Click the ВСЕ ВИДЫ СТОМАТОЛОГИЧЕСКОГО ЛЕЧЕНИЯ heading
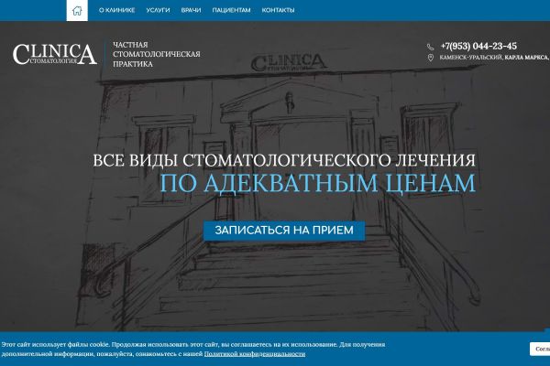 [x=284, y=160]
